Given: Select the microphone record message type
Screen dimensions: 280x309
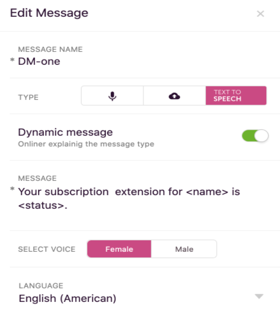Looking at the screenshot, I should (112, 96).
